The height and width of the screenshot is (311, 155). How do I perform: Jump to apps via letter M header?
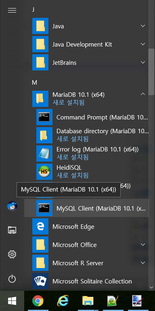click(34, 83)
